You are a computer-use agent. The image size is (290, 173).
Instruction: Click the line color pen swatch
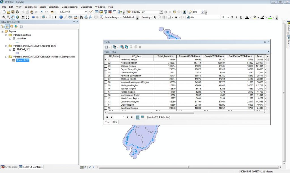(x=263, y=17)
